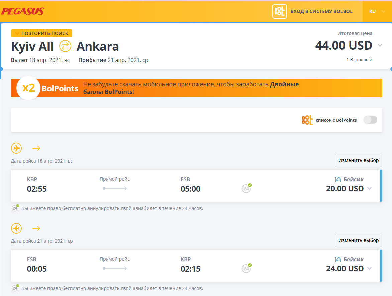
Task: Toggle the BolPoints list switch
Action: (370, 120)
